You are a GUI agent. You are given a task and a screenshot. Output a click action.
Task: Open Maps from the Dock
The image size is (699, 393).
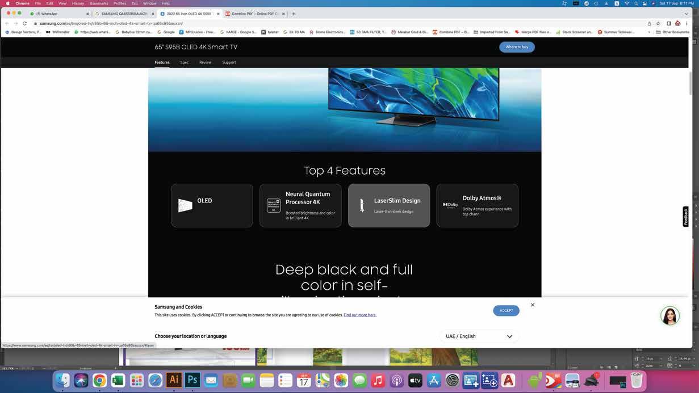click(323, 381)
